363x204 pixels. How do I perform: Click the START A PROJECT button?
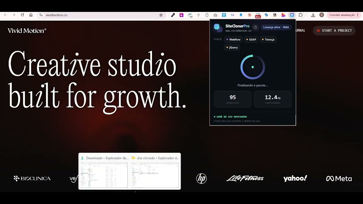(x=334, y=31)
